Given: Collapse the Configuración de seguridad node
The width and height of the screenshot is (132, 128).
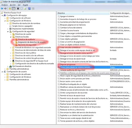Looking at the screenshot, I should (x=8, y=32).
